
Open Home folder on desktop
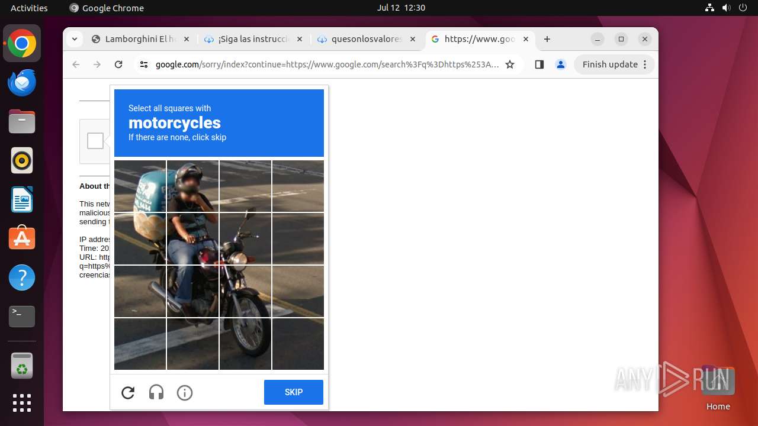tap(718, 388)
